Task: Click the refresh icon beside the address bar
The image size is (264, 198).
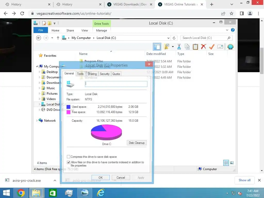Action: [174, 38]
